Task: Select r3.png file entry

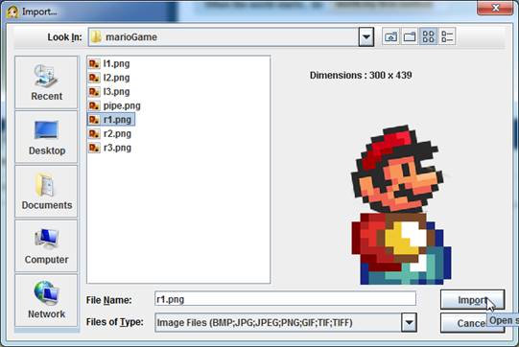Action: click(x=110, y=148)
